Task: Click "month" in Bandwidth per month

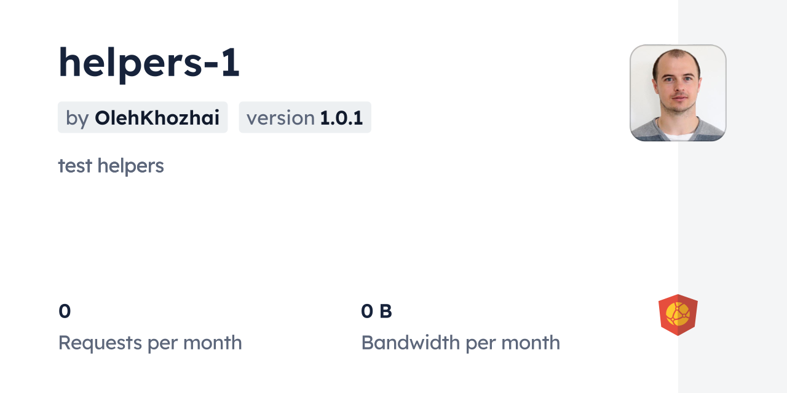Action: 529,343
